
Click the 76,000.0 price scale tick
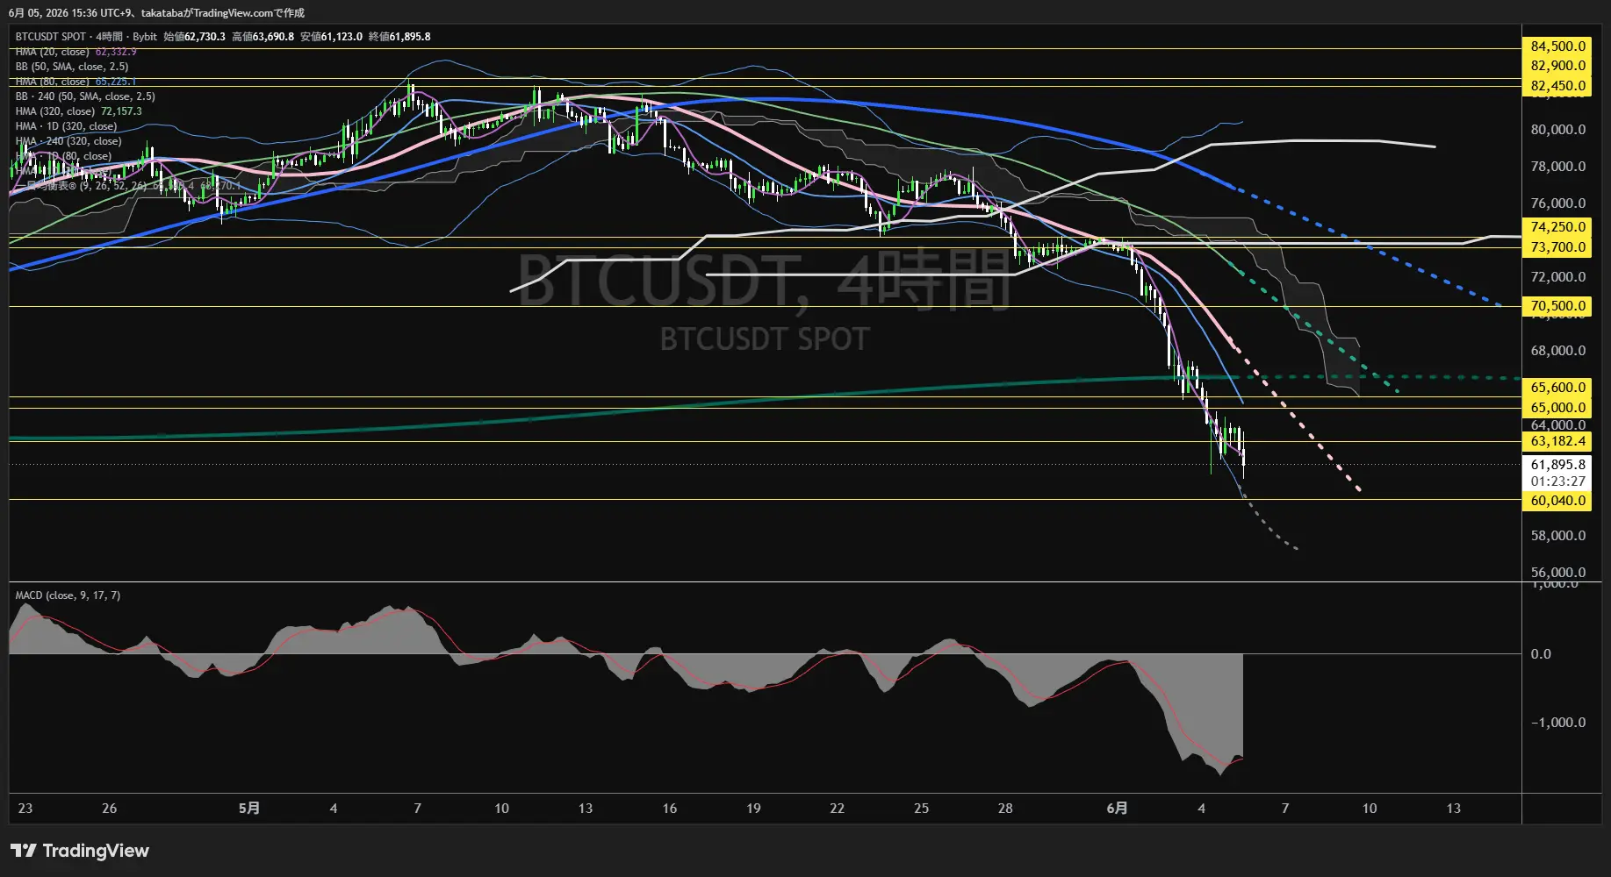tap(1558, 203)
